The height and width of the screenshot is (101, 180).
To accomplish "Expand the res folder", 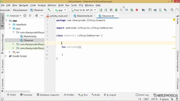I will point(10,52).
